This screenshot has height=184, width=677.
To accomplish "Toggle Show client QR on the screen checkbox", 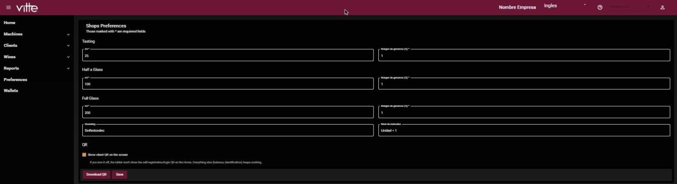I will pyautogui.click(x=84, y=155).
